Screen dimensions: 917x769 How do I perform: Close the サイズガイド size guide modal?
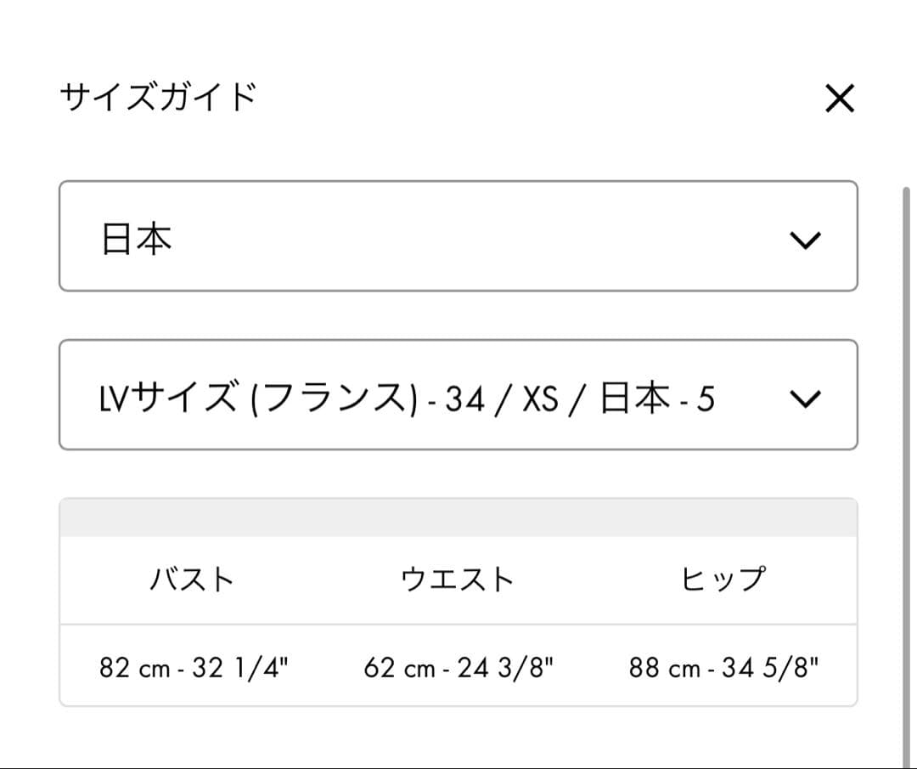839,99
